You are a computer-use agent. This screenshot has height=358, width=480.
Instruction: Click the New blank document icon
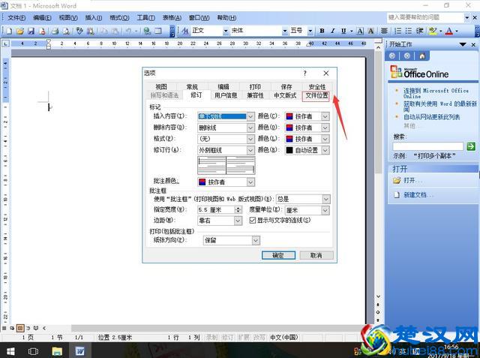[x=9, y=31]
